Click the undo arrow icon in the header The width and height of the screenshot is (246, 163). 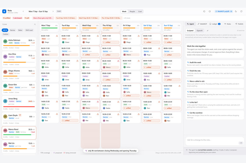click(x=204, y=12)
